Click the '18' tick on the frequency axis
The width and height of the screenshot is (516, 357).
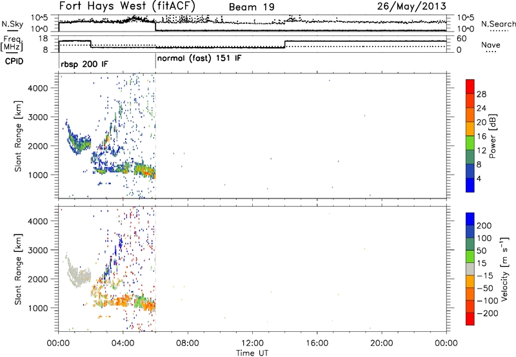[43, 39]
